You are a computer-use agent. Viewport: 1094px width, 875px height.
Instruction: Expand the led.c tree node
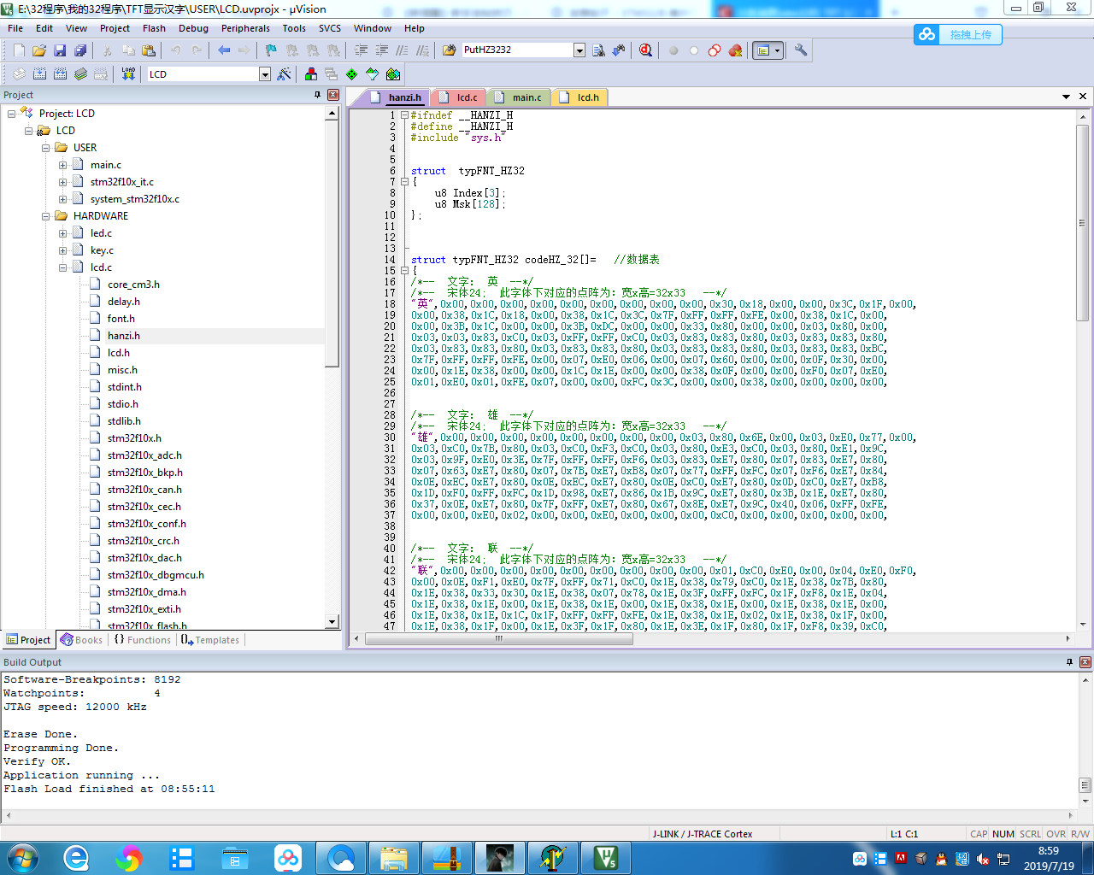62,233
